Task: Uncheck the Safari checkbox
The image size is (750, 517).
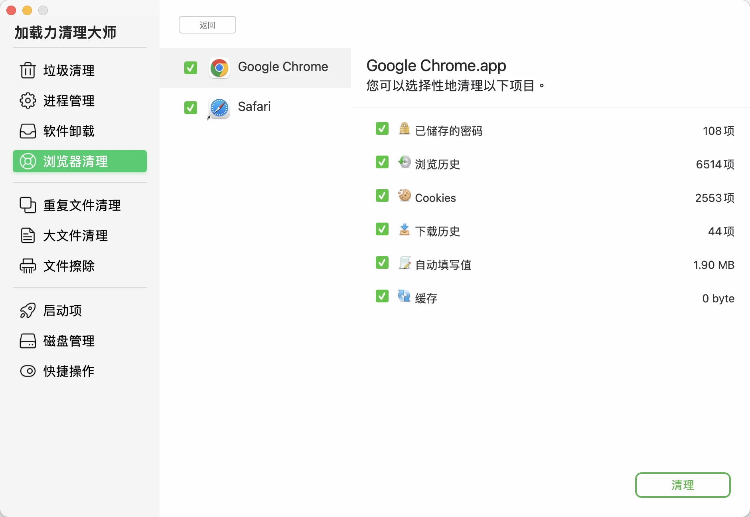Action: coord(190,107)
